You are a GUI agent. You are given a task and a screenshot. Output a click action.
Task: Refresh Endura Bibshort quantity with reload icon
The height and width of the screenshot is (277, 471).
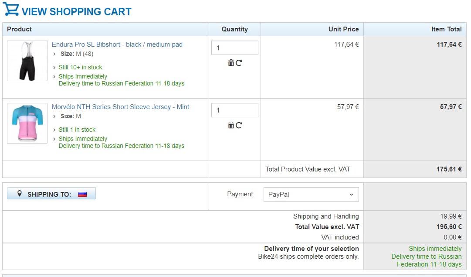(239, 63)
